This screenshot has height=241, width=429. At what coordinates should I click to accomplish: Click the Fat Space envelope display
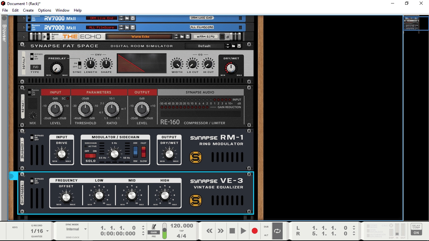tap(142, 63)
